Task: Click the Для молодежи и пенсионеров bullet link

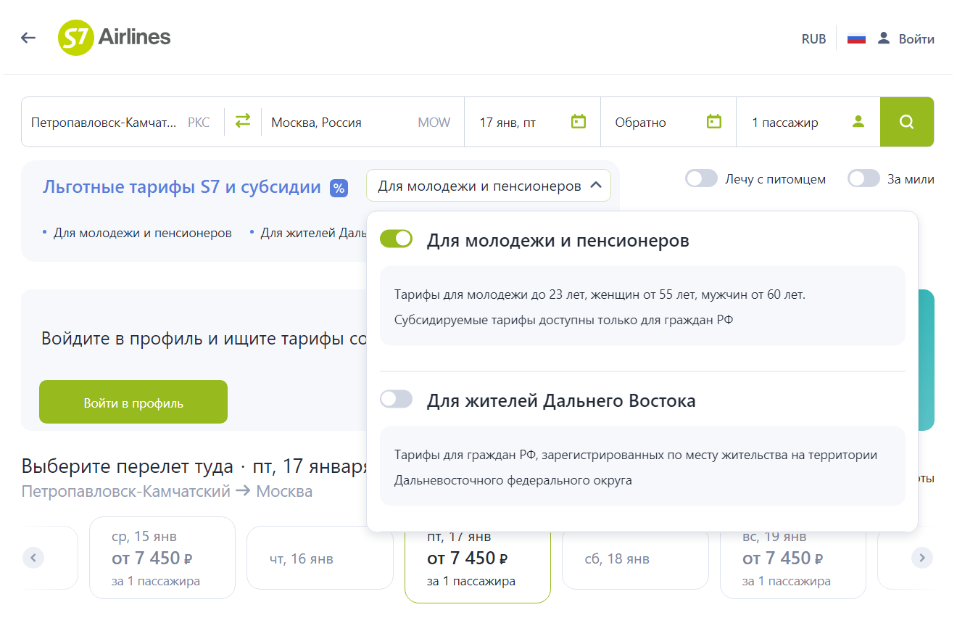Action: pos(142,233)
